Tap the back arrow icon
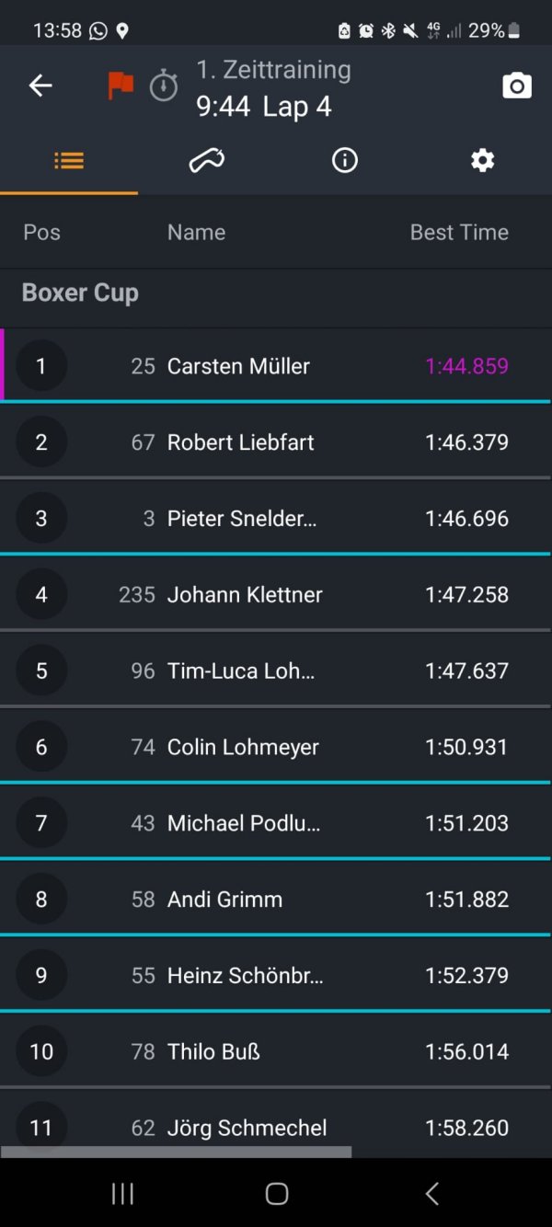The image size is (552, 1227). pyautogui.click(x=40, y=86)
